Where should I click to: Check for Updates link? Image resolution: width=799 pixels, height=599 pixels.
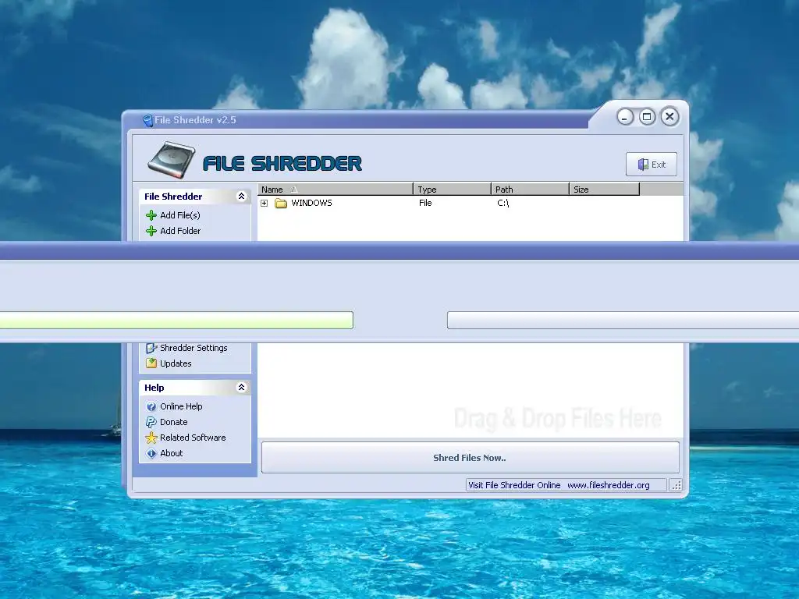[x=176, y=363]
